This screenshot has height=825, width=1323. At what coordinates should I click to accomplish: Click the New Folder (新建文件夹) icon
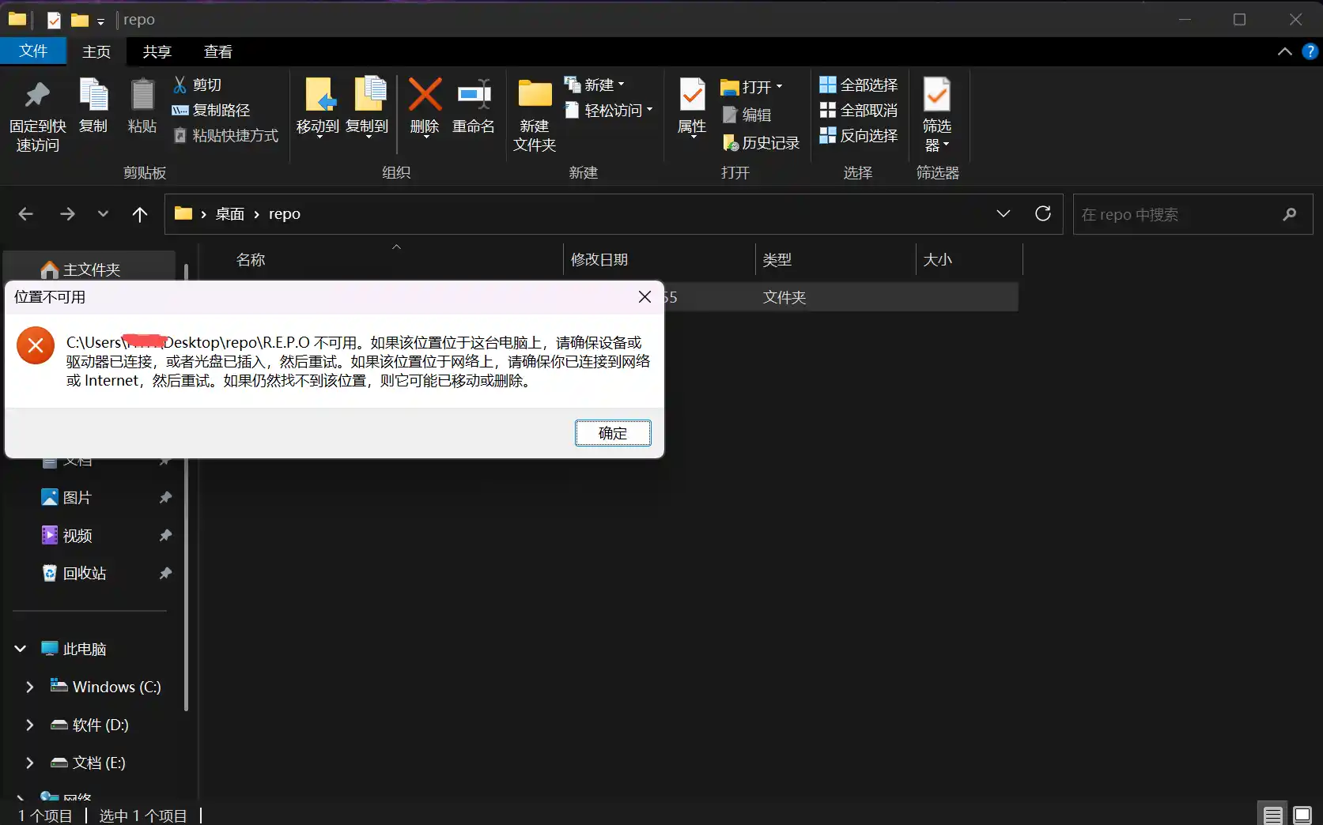pyautogui.click(x=535, y=96)
